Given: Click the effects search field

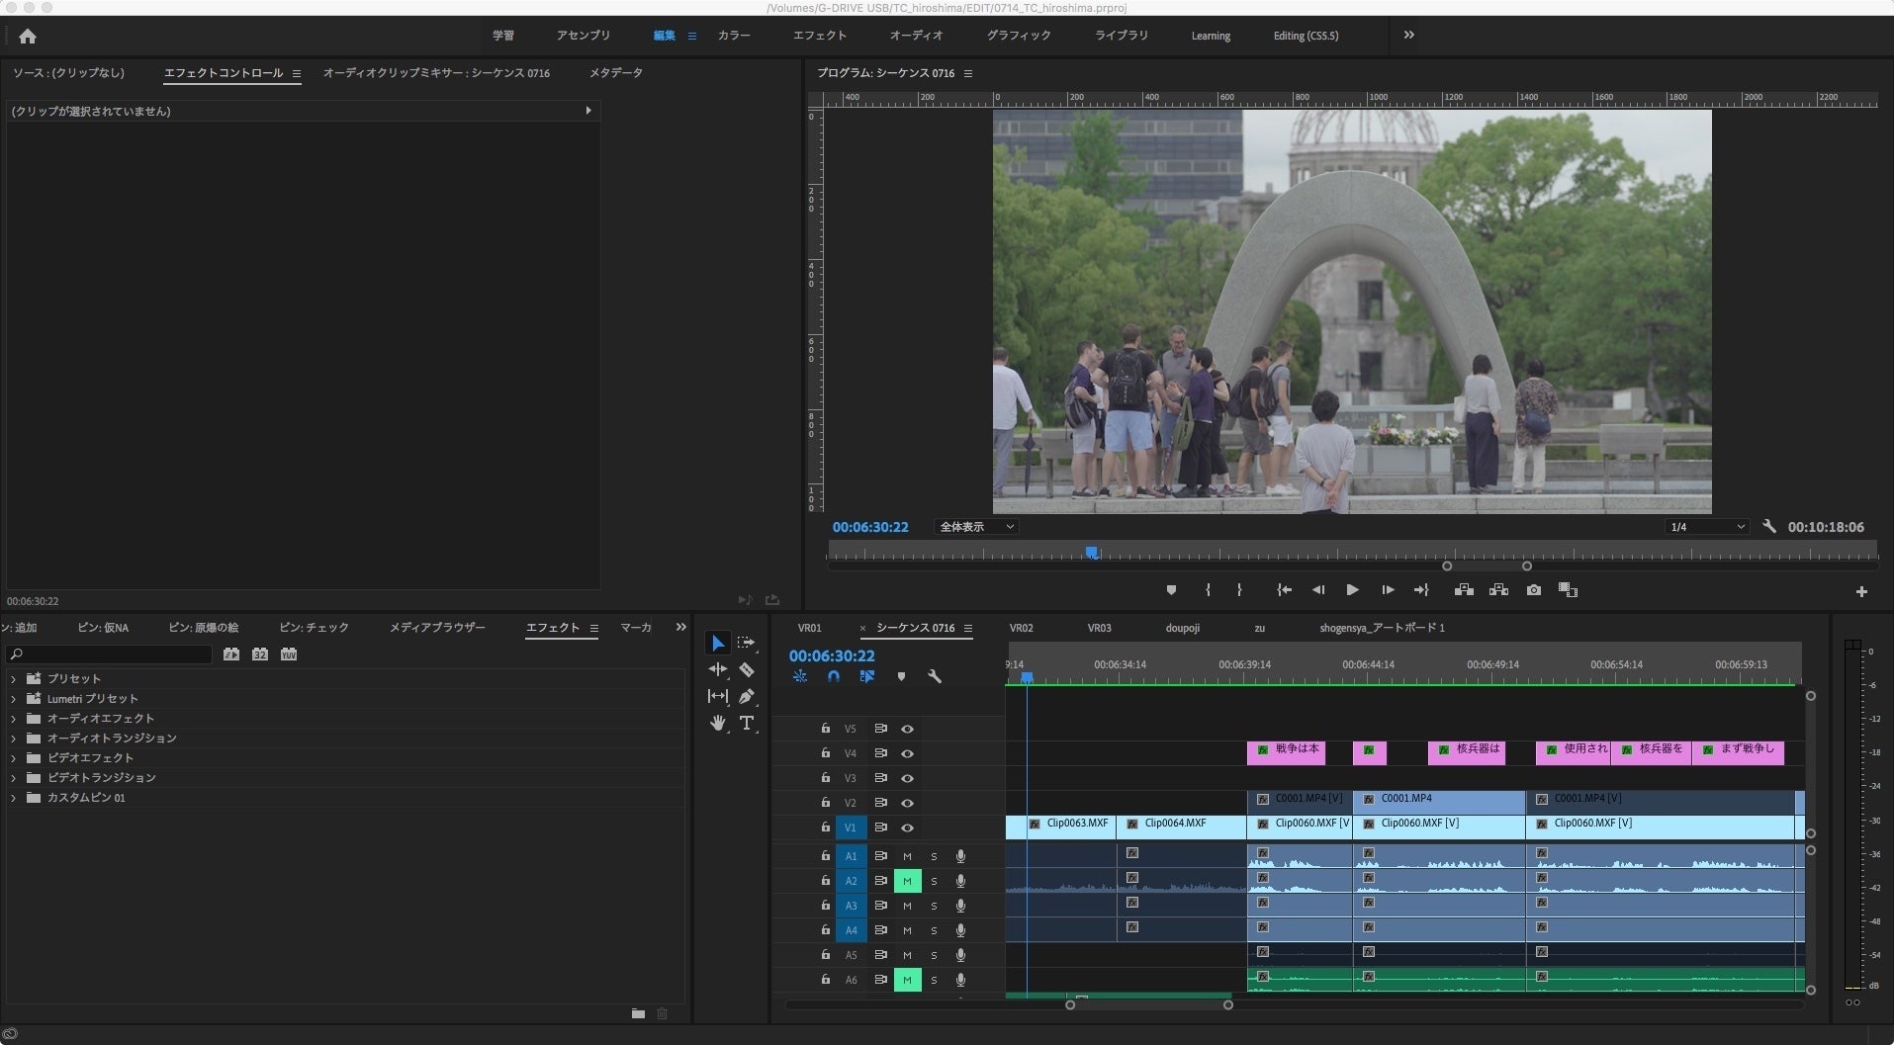Looking at the screenshot, I should pyautogui.click(x=114, y=654).
